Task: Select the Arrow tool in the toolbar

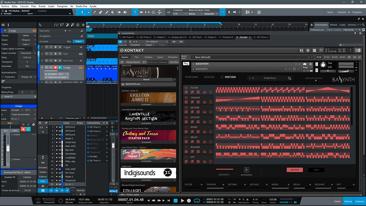Action: click(x=82, y=12)
